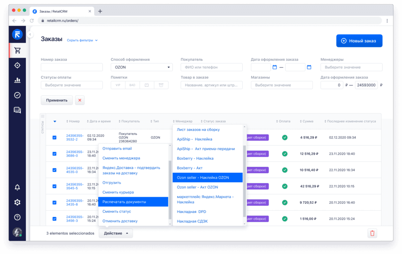The image size is (402, 254).
Task: Open the Способ оформления OZON dropdown
Action: coord(142,67)
